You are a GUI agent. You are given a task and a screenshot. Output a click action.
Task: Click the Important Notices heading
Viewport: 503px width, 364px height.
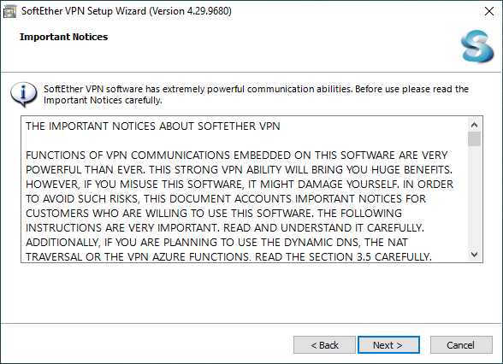63,37
